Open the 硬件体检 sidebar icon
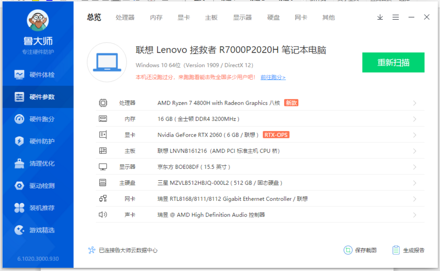Screen dimensions: 440x271 tap(19, 75)
